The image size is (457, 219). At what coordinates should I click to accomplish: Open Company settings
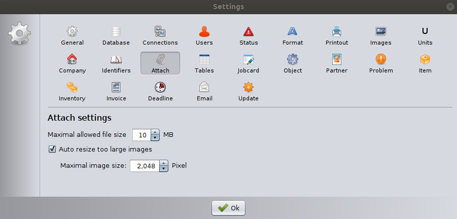coord(72,63)
